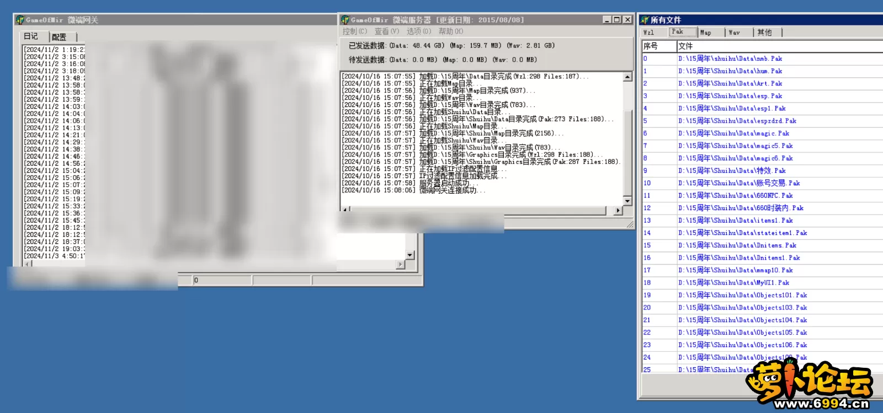This screenshot has height=413, width=883.
Task: Click 待发送数据 statistics line
Action: pos(443,60)
